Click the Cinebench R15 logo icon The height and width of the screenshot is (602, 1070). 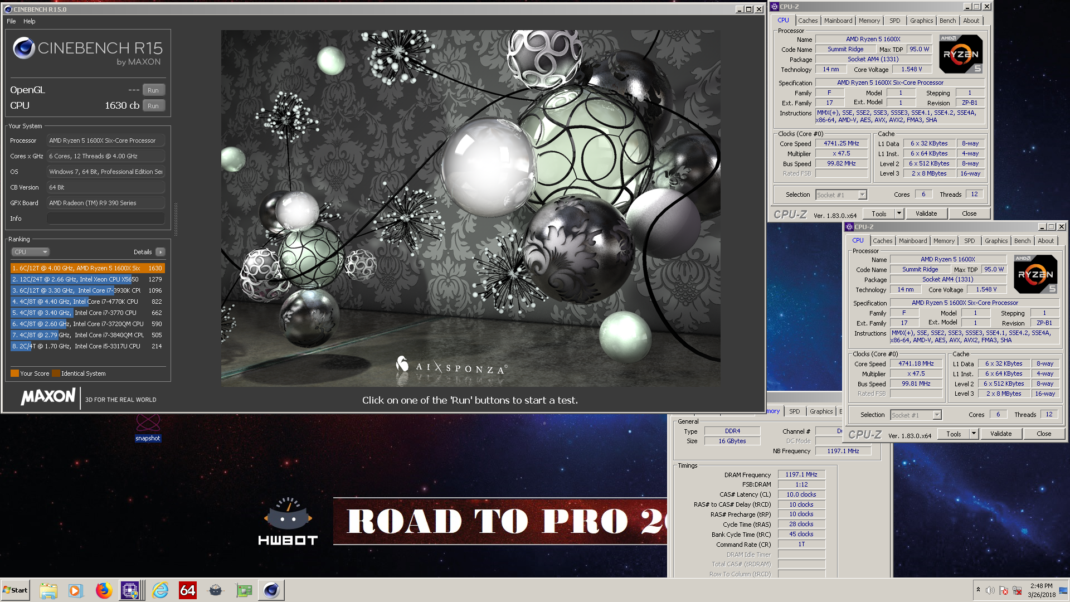coord(24,48)
